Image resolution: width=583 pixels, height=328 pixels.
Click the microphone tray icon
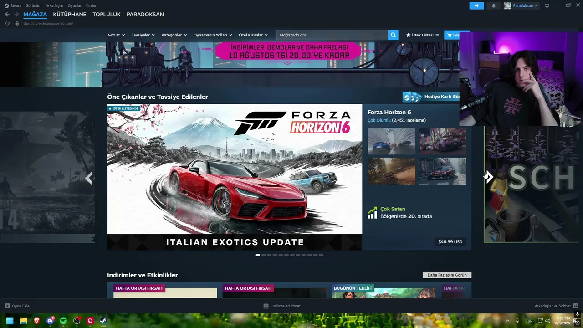coord(518,321)
